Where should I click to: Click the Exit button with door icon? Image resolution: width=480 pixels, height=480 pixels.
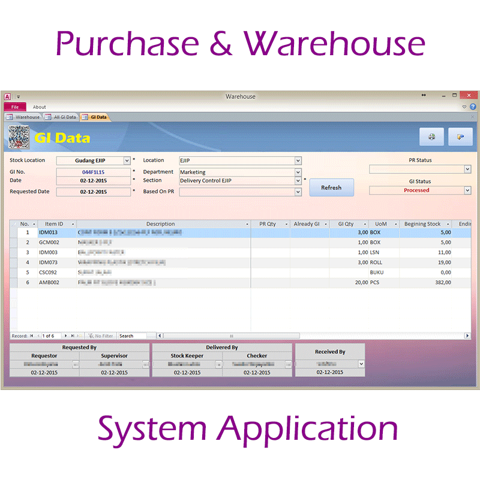tap(460, 137)
